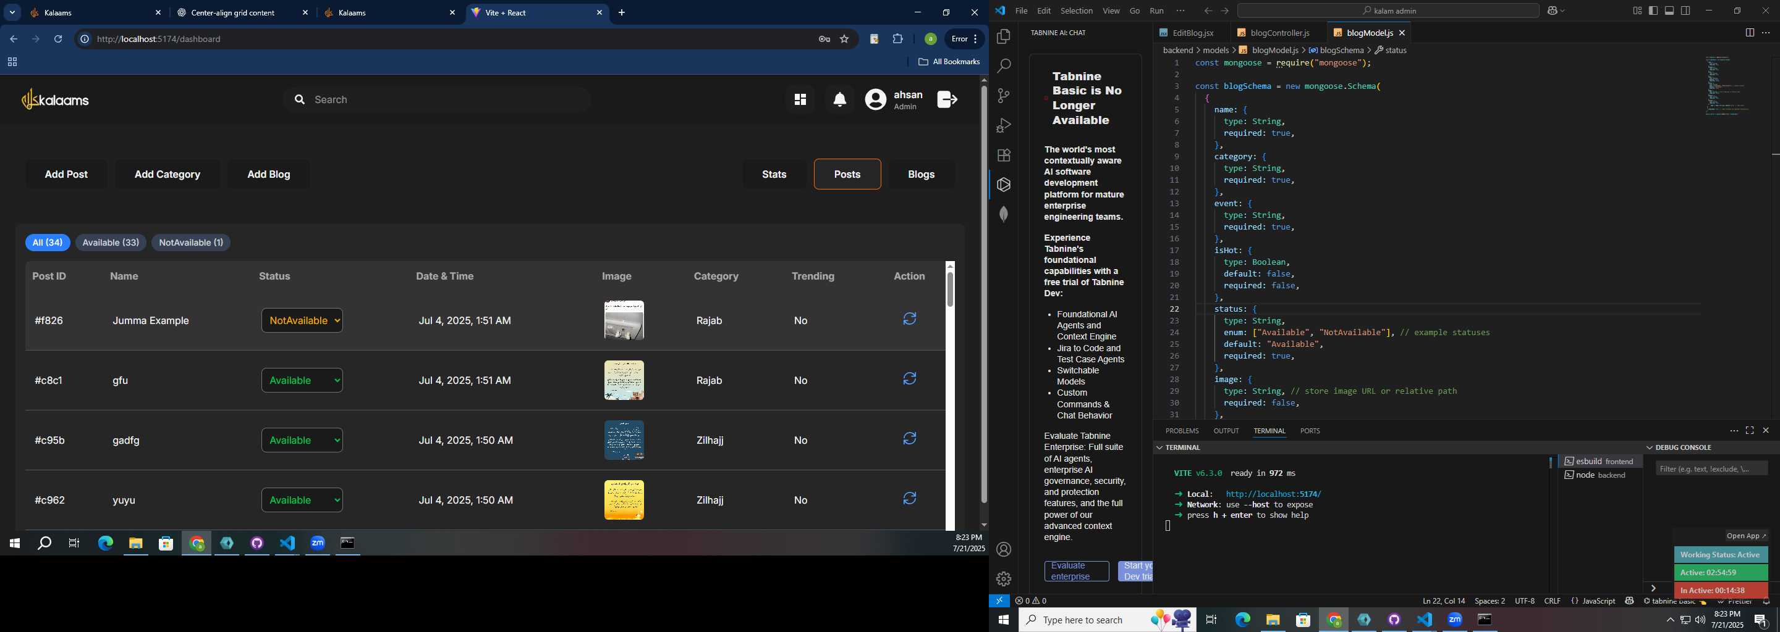Click the logout icon next to ahsan
The image size is (1780, 632).
(x=947, y=99)
